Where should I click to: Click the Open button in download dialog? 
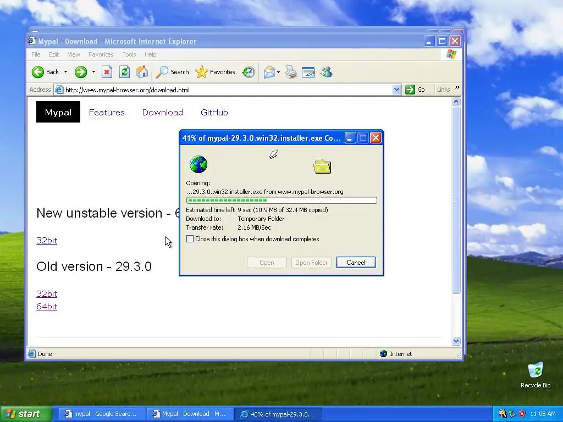click(x=267, y=262)
